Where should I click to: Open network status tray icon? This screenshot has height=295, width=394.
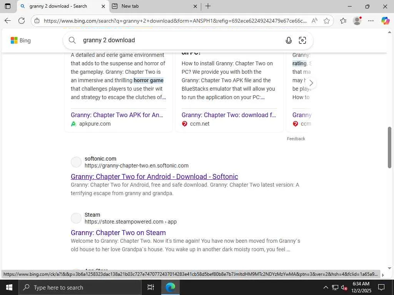[x=335, y=287]
